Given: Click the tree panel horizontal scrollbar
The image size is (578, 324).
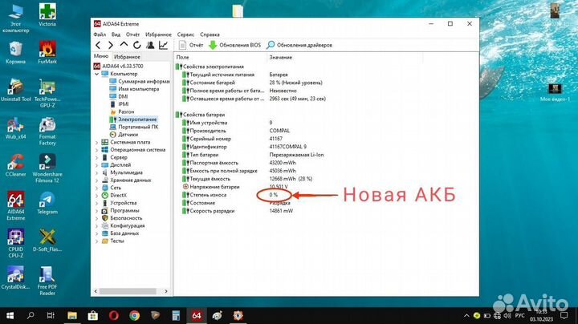Looking at the screenshot, I should (x=127, y=291).
